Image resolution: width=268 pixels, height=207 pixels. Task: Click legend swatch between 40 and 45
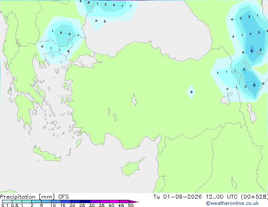click(x=115, y=202)
